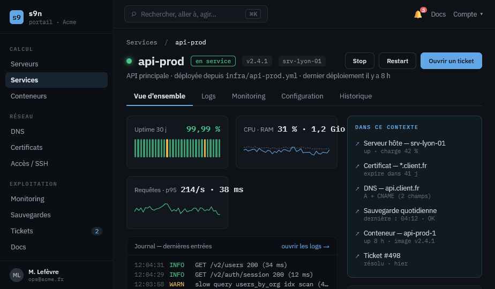This screenshot has height=289, width=495.
Task: Click WARN slow query log line
Action: tap(231, 284)
